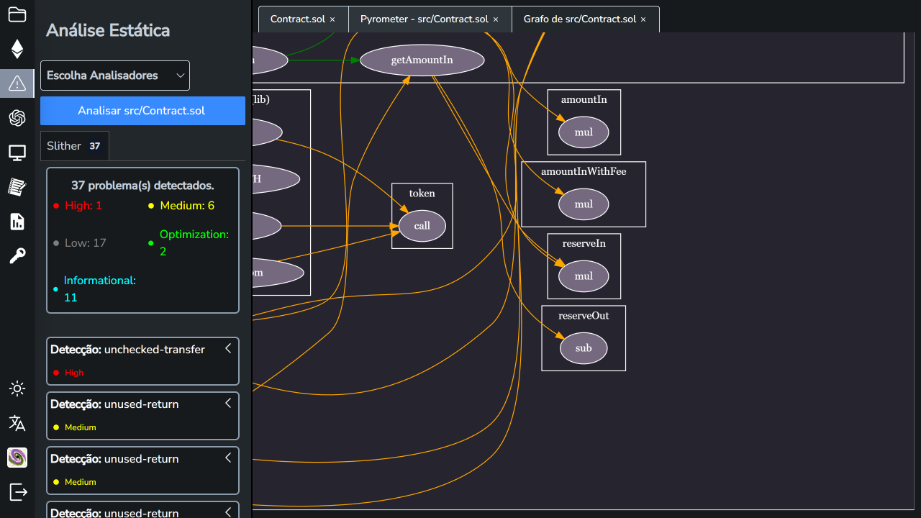Viewport: 921px width, 518px height.
Task: Open the Ethereum icon in the sidebar
Action: click(x=17, y=49)
